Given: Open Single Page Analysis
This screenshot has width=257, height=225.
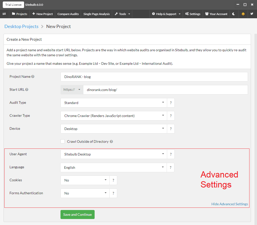Looking at the screenshot, I should pyautogui.click(x=97, y=14).
